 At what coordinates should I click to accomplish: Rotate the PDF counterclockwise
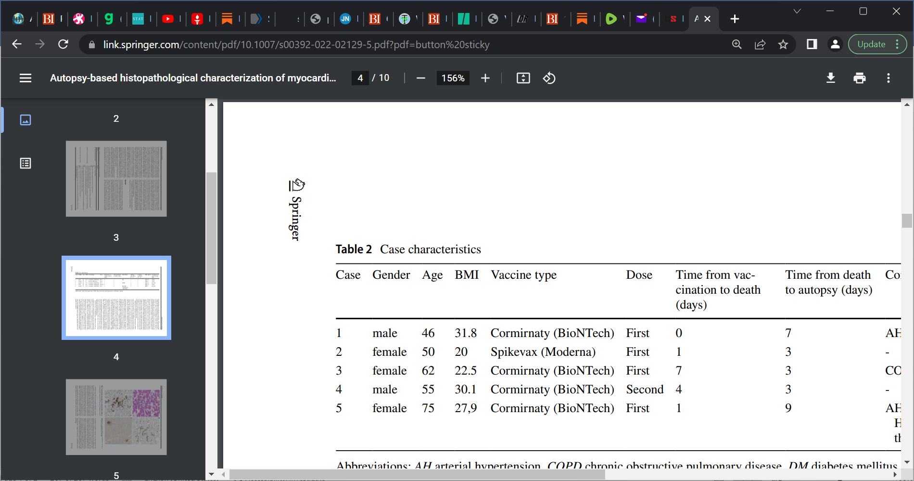click(549, 78)
